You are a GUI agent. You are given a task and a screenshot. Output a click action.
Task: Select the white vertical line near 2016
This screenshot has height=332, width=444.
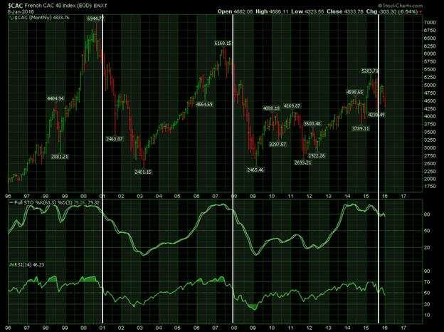pyautogui.click(x=378, y=178)
